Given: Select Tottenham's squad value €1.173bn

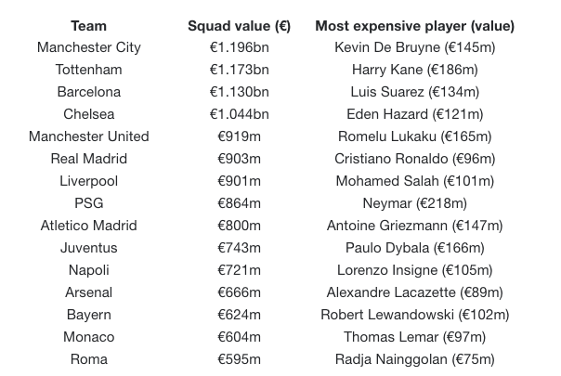Looking at the screenshot, I should (x=239, y=70).
